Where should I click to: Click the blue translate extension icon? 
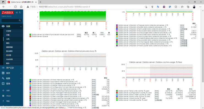[x=158, y=7]
